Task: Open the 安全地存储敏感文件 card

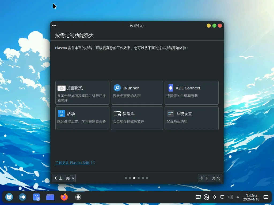Action: pos(137,118)
